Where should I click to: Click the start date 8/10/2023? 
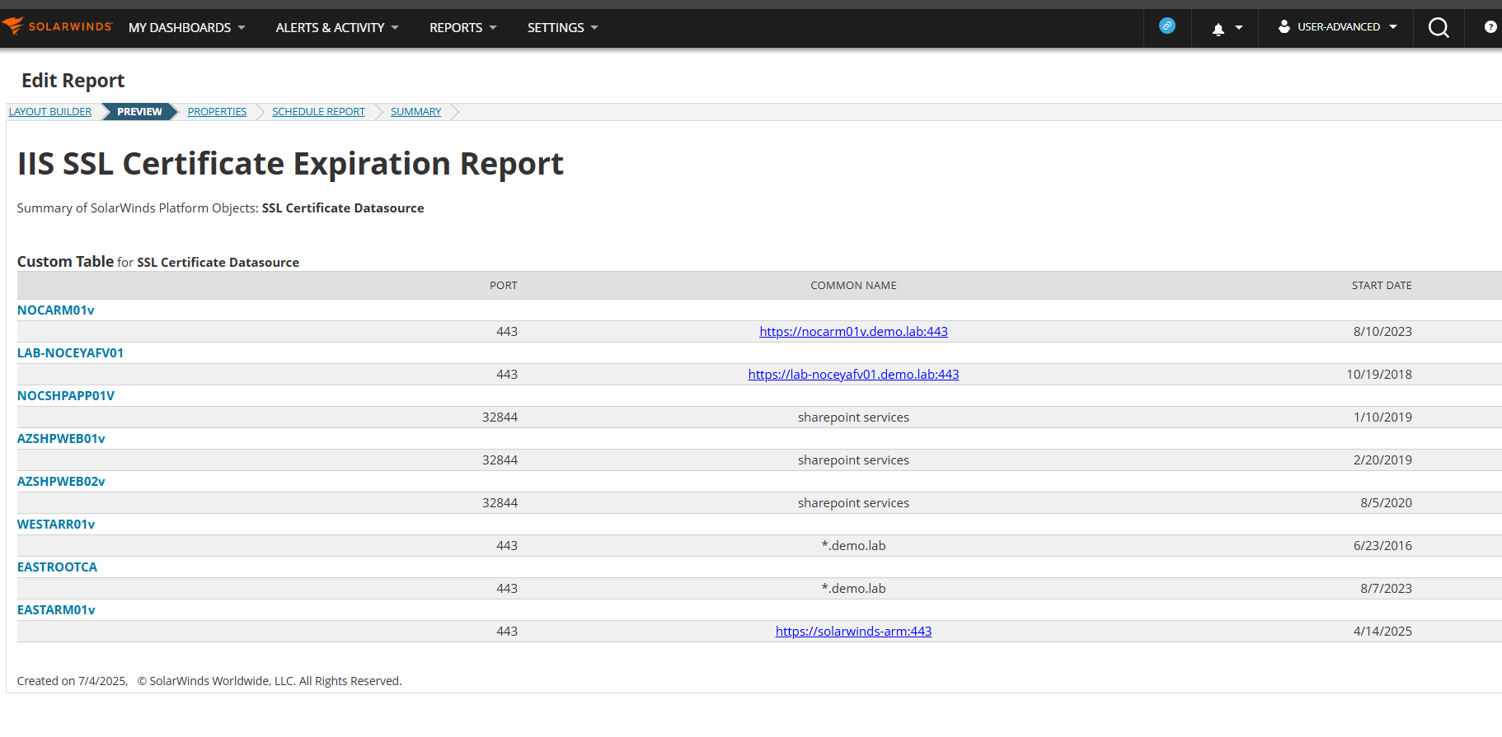tap(1382, 332)
